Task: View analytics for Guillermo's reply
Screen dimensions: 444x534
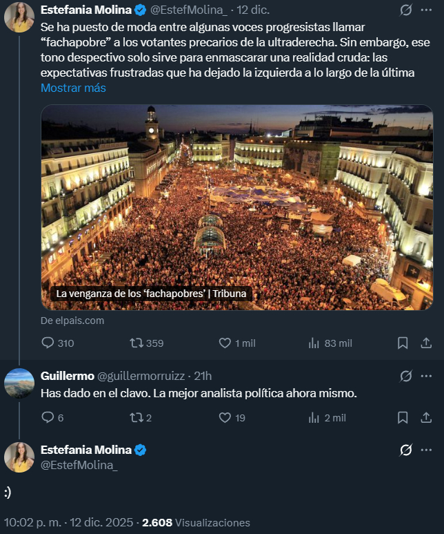Action: [x=313, y=417]
